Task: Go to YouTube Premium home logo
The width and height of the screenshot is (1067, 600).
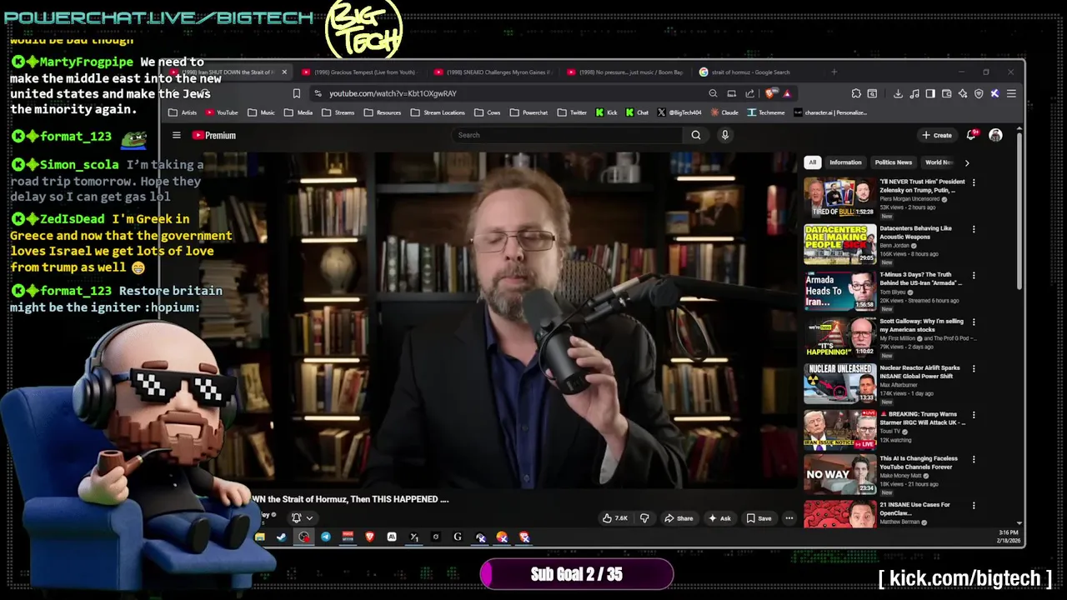Action: (214, 135)
